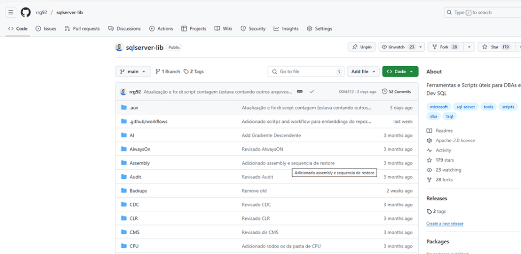Toggle Unwatch notifications for repository
This screenshot has width=521, height=254.
[x=397, y=47]
